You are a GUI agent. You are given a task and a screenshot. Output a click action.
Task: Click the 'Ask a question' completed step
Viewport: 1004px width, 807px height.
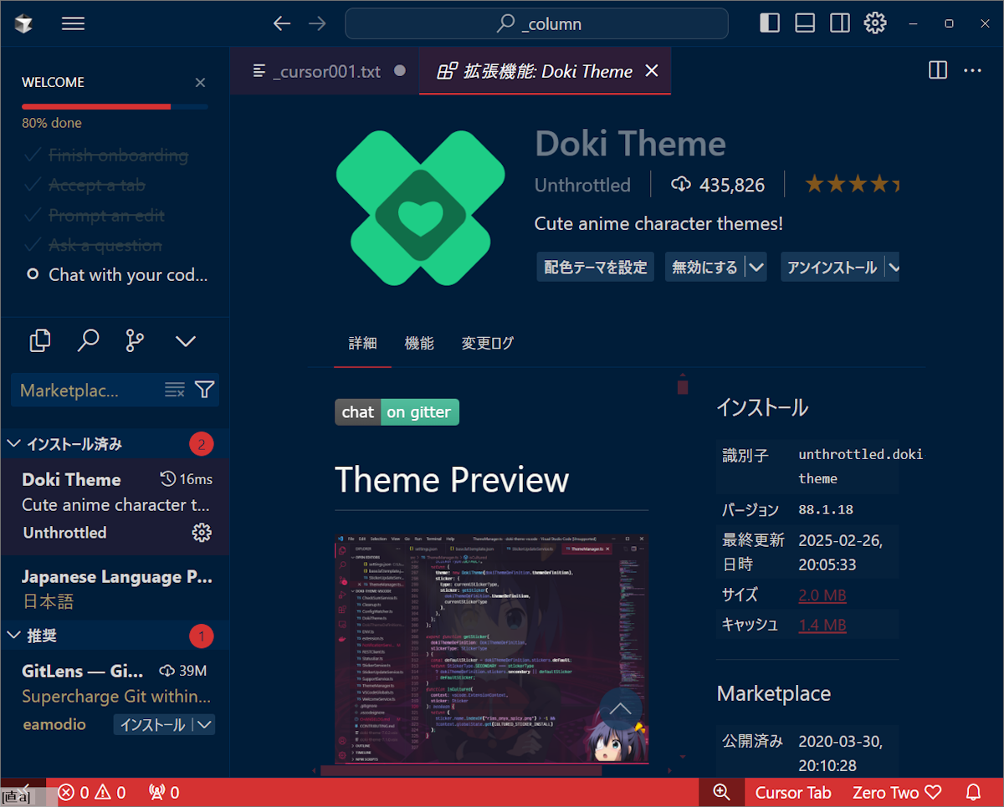click(x=93, y=245)
